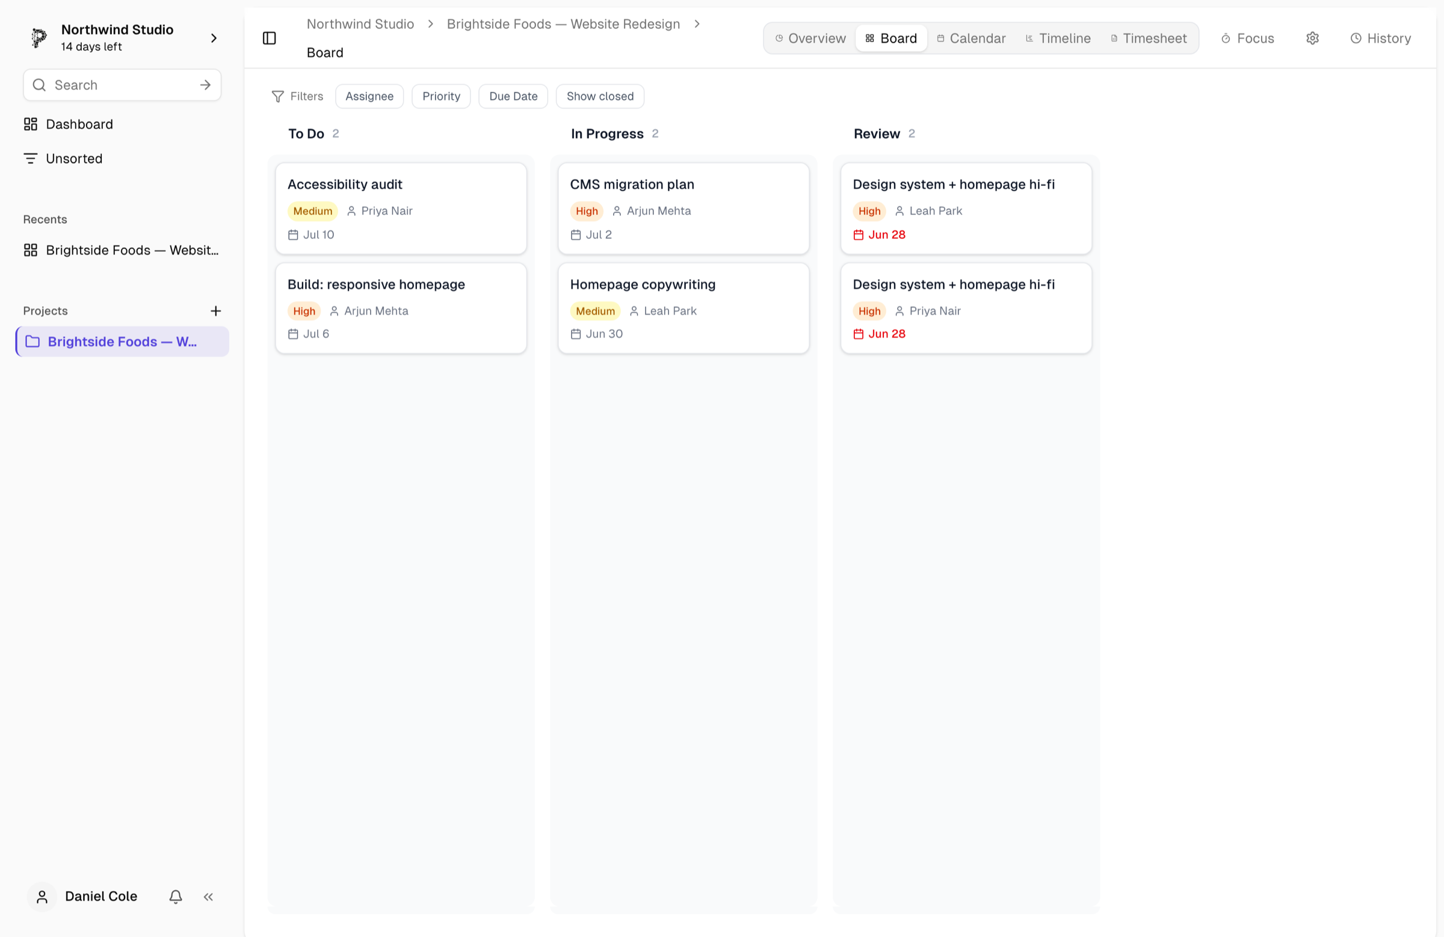Open the Assignee filter dropdown

click(x=369, y=96)
